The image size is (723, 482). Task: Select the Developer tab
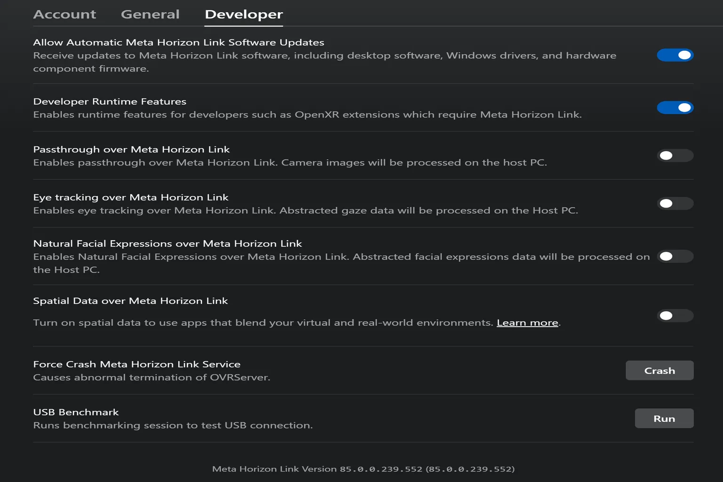[x=244, y=15]
